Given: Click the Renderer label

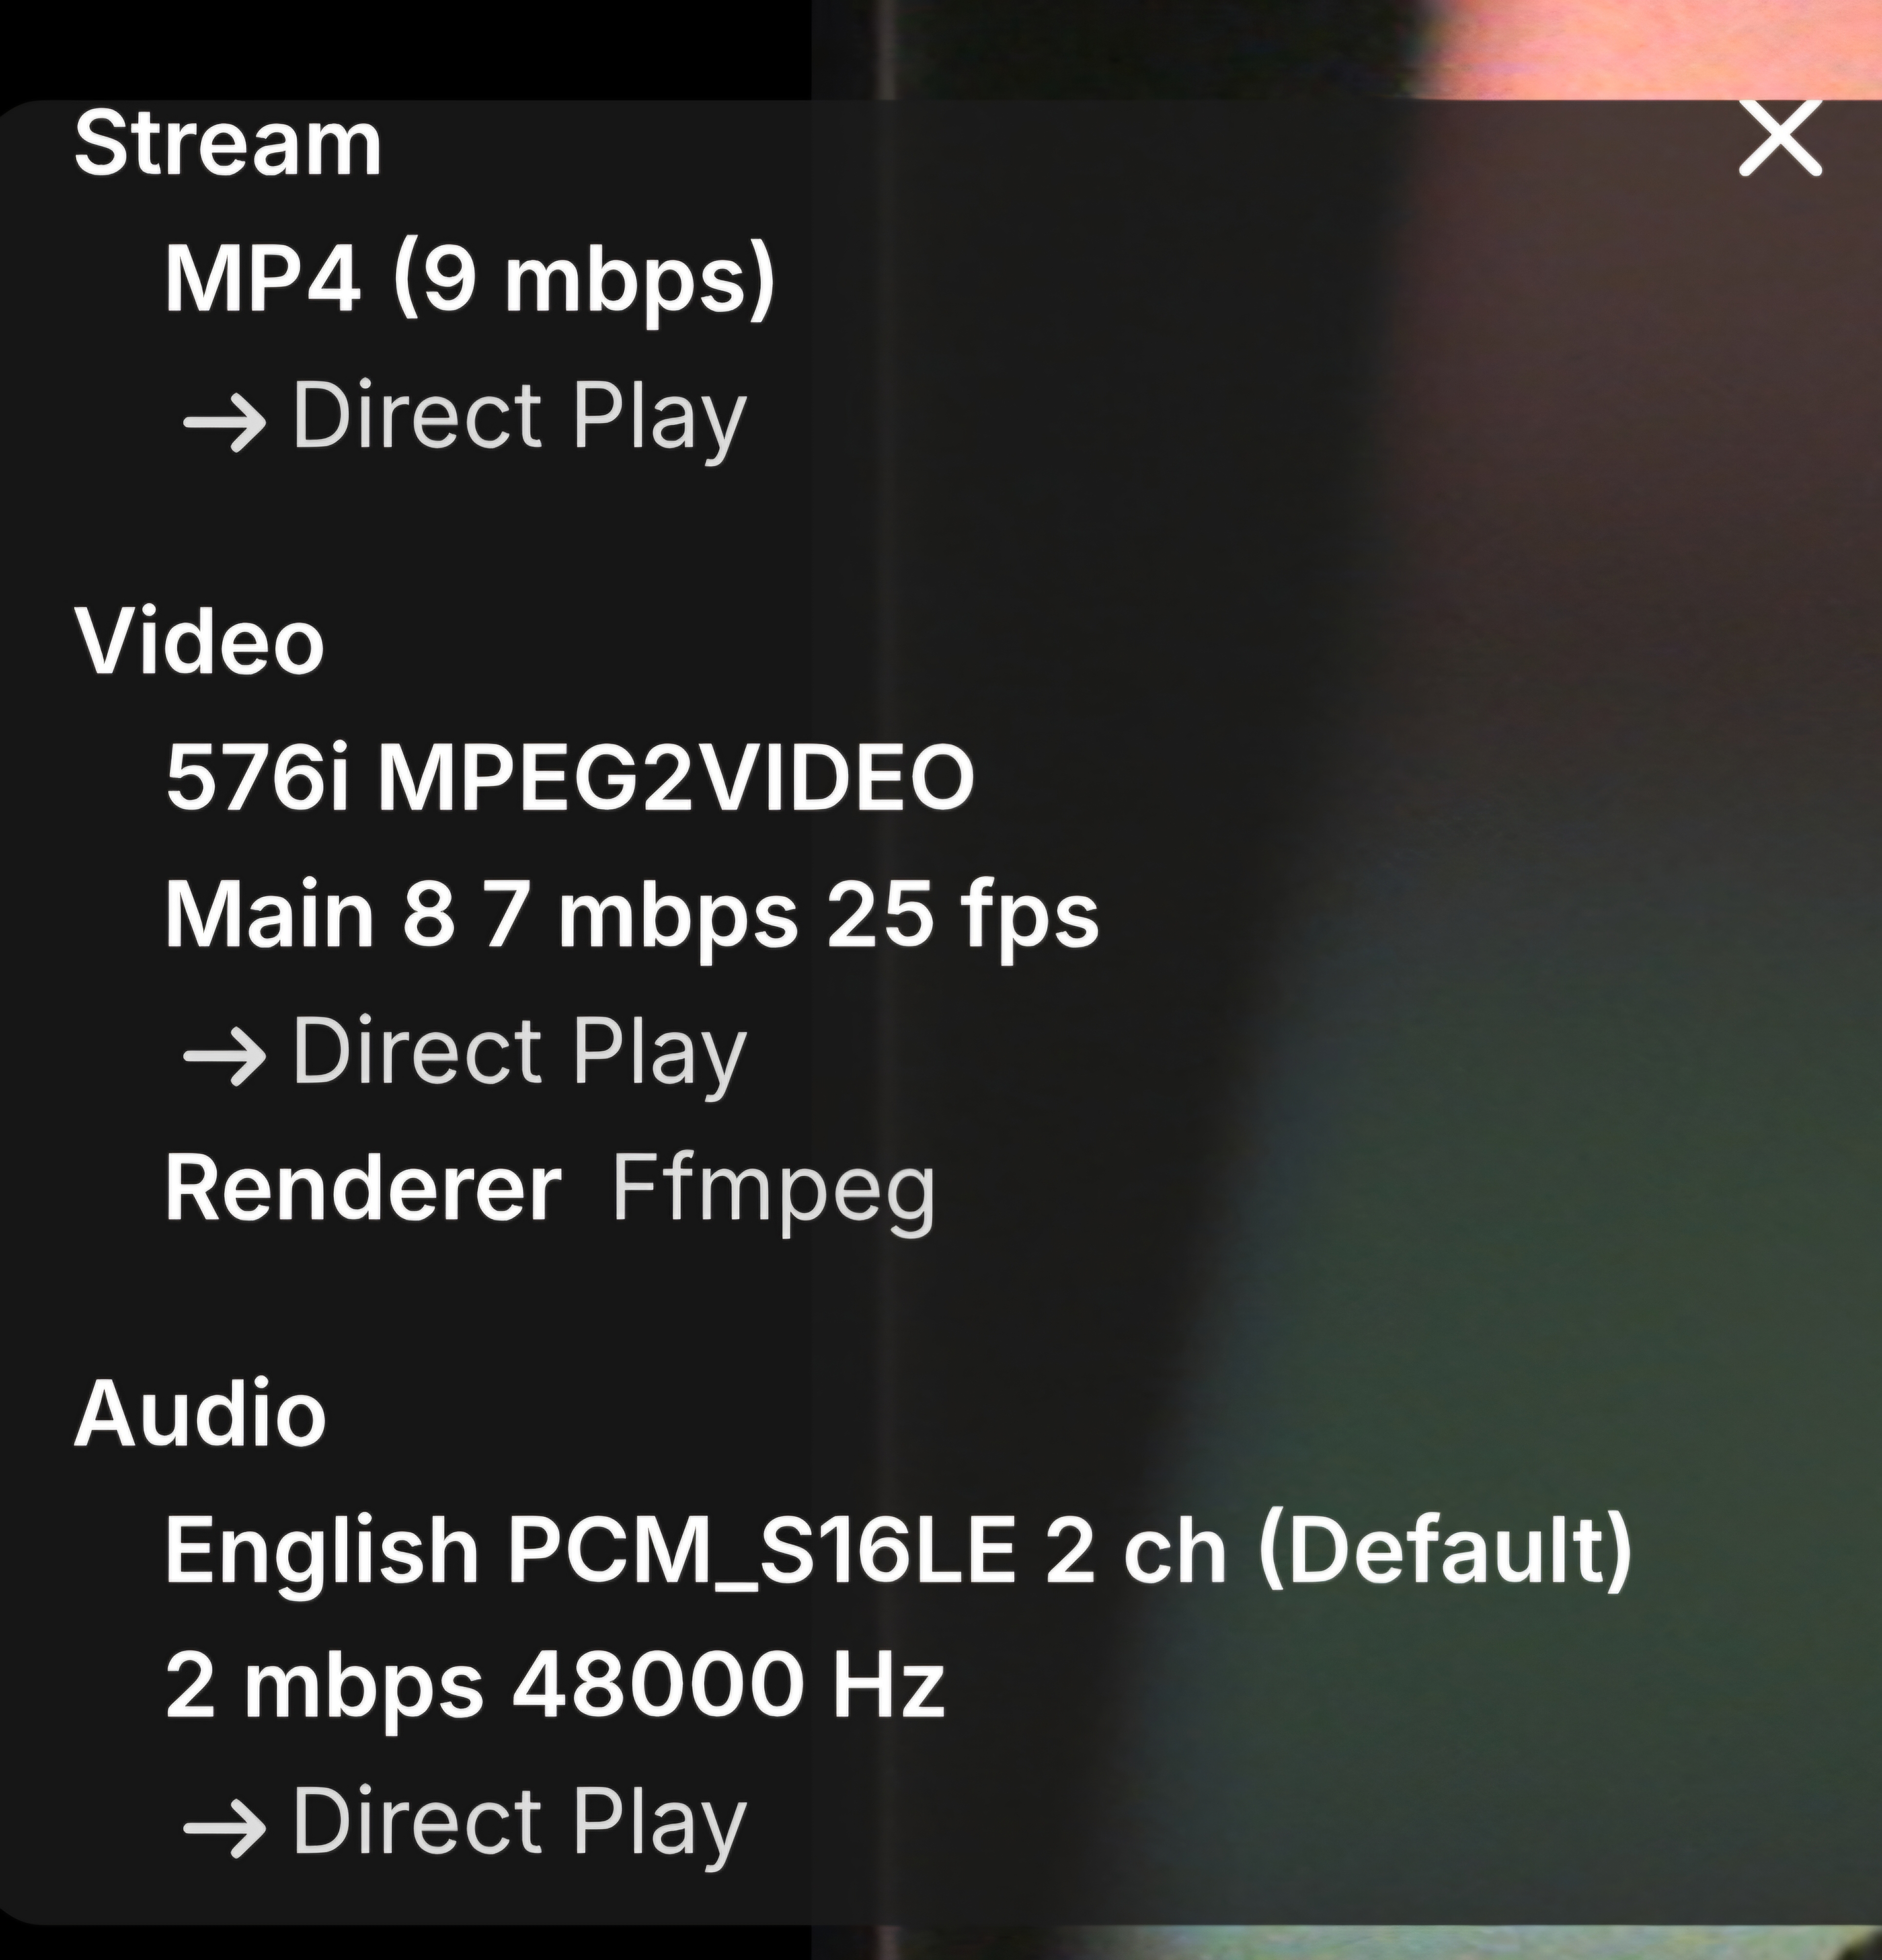Looking at the screenshot, I should [363, 1189].
